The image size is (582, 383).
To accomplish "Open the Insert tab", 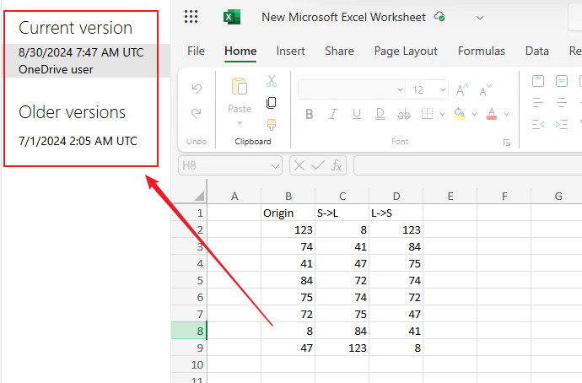I will tap(290, 51).
